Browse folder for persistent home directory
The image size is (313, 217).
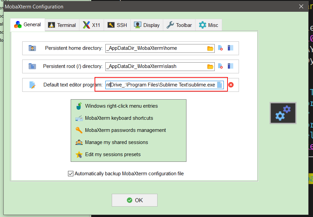(210, 48)
